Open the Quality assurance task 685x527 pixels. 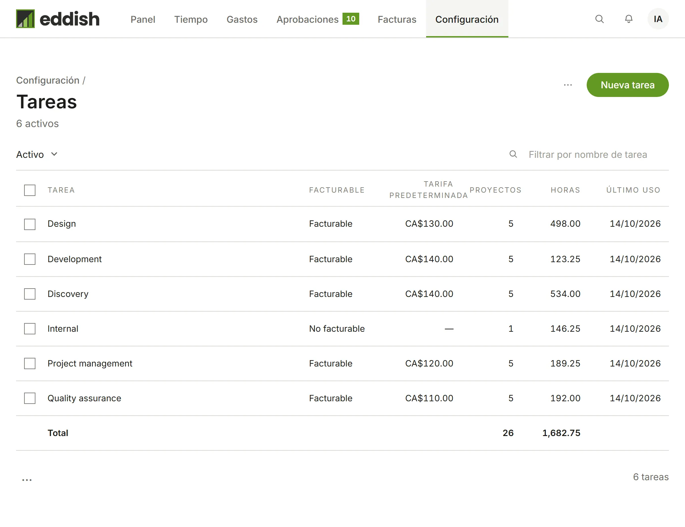(x=84, y=398)
